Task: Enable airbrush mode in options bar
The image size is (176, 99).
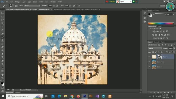Action: (74, 6)
